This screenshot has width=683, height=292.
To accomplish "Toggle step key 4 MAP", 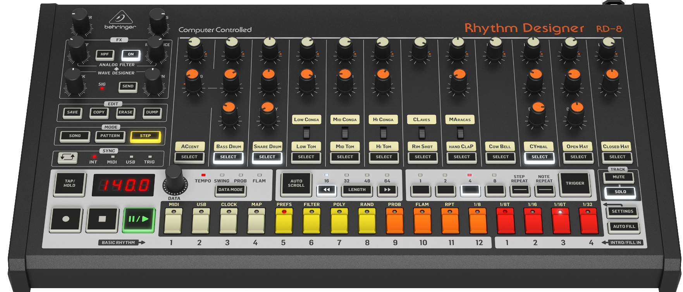I will 256,221.
